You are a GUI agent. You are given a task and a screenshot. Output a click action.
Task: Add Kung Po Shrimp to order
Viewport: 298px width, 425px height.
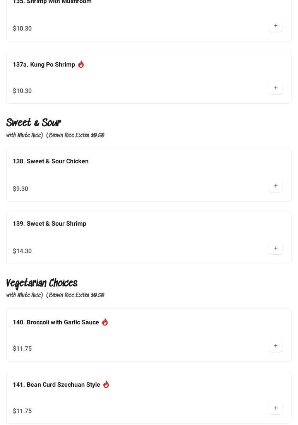tap(276, 88)
